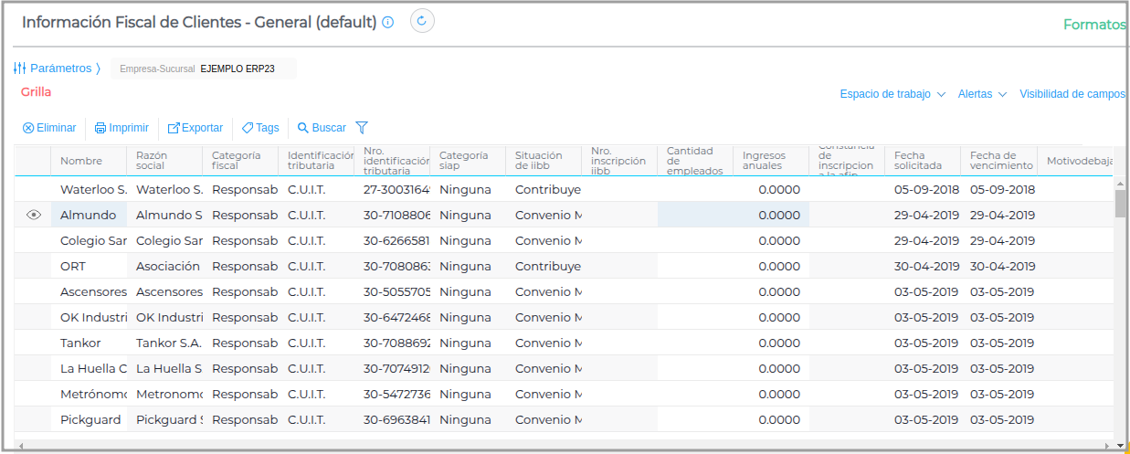Click the Empresa-Sucursal EJEMPLO ERP23 field
Screen dimensions: 1130x454
pos(204,69)
